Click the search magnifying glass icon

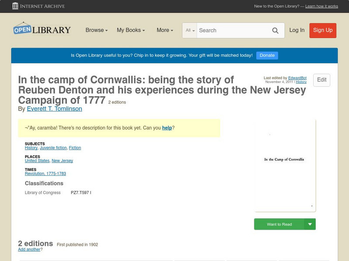(x=275, y=30)
